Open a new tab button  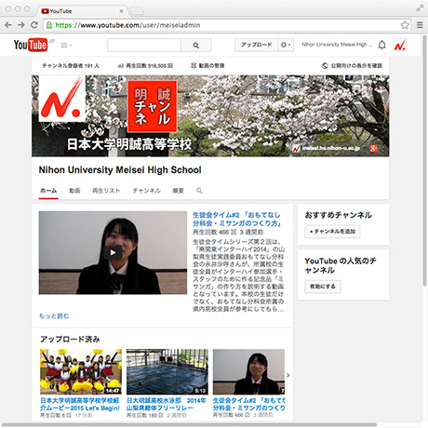coord(137,11)
